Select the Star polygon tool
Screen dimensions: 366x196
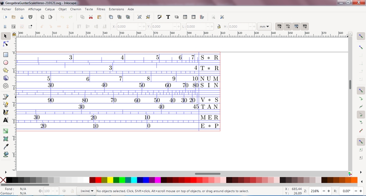coord(6,70)
